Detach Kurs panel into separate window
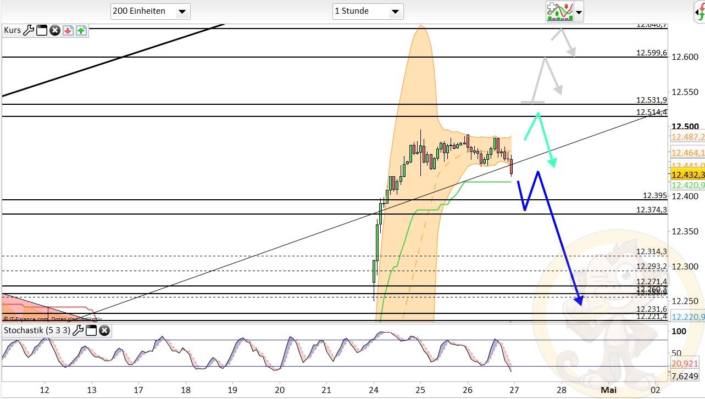The image size is (705, 399). (x=42, y=31)
